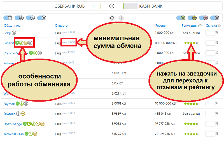
Task: Click the discount percent field in the Terminal Cash row
Action: 210,134
